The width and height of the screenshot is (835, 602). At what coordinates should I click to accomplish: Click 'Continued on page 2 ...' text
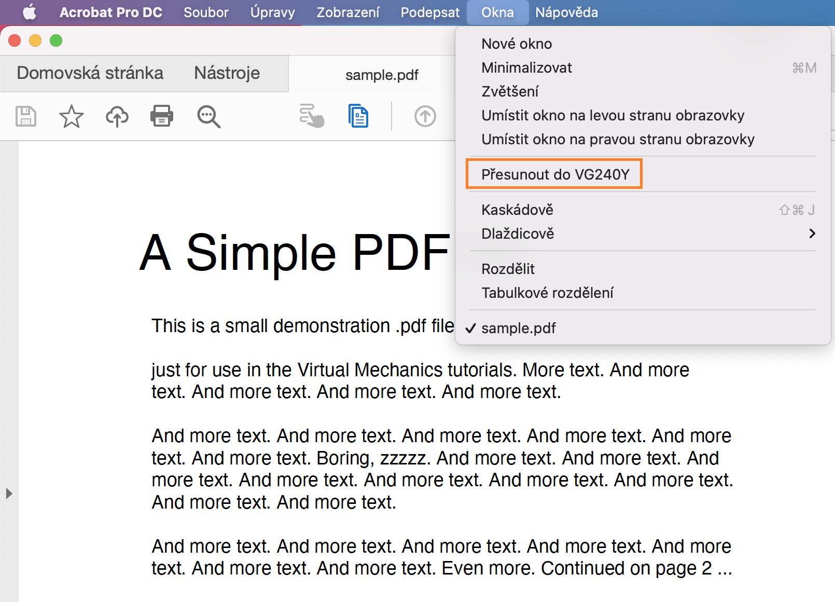tap(636, 568)
